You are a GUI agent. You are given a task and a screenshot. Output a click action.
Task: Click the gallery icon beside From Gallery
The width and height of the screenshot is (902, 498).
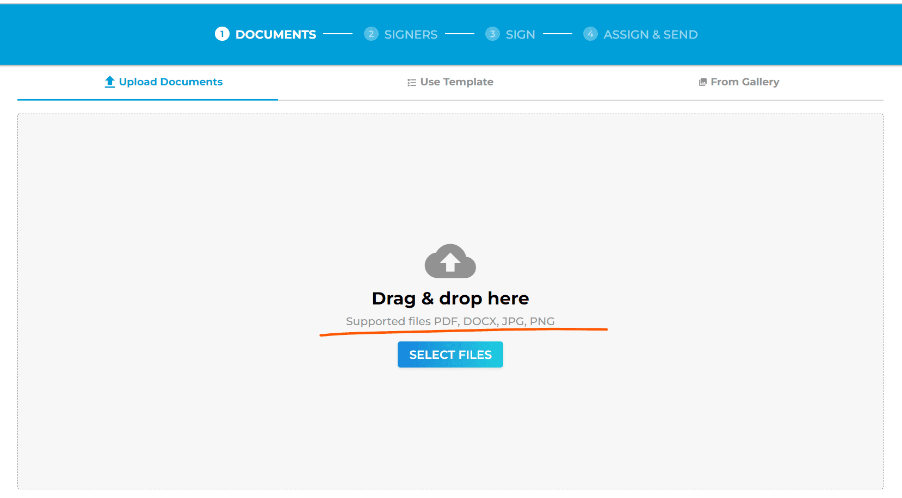(x=703, y=82)
